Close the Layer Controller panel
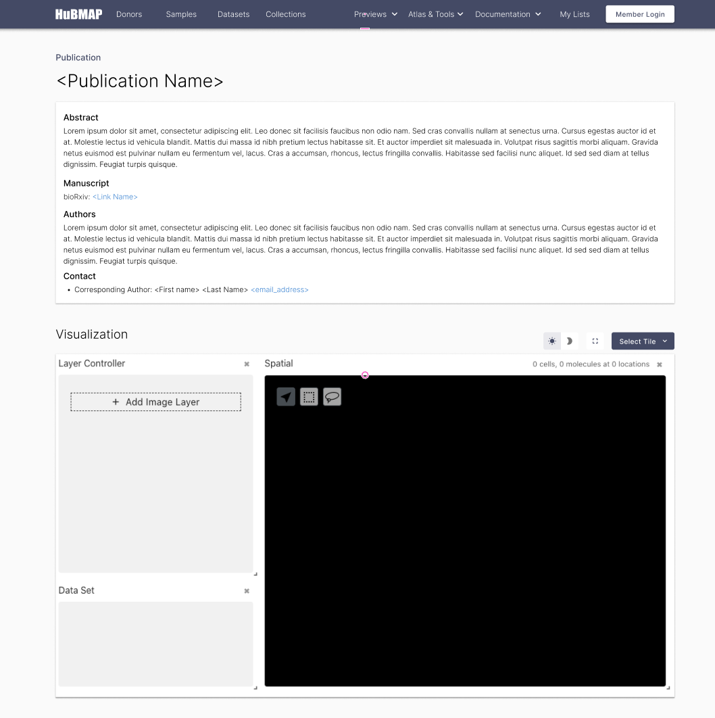This screenshot has height=718, width=715. pyautogui.click(x=247, y=364)
